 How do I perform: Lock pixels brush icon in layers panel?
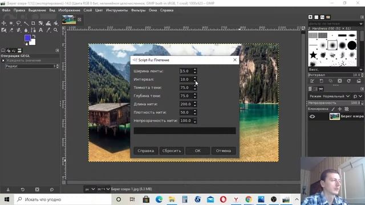333,109
